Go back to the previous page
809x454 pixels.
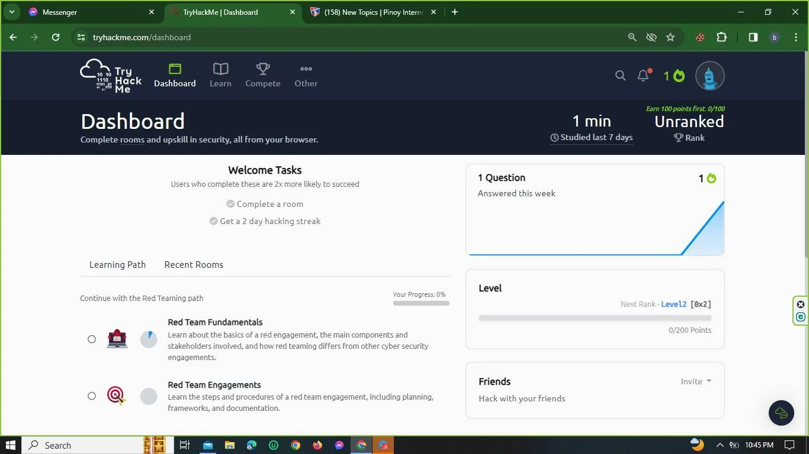13,37
